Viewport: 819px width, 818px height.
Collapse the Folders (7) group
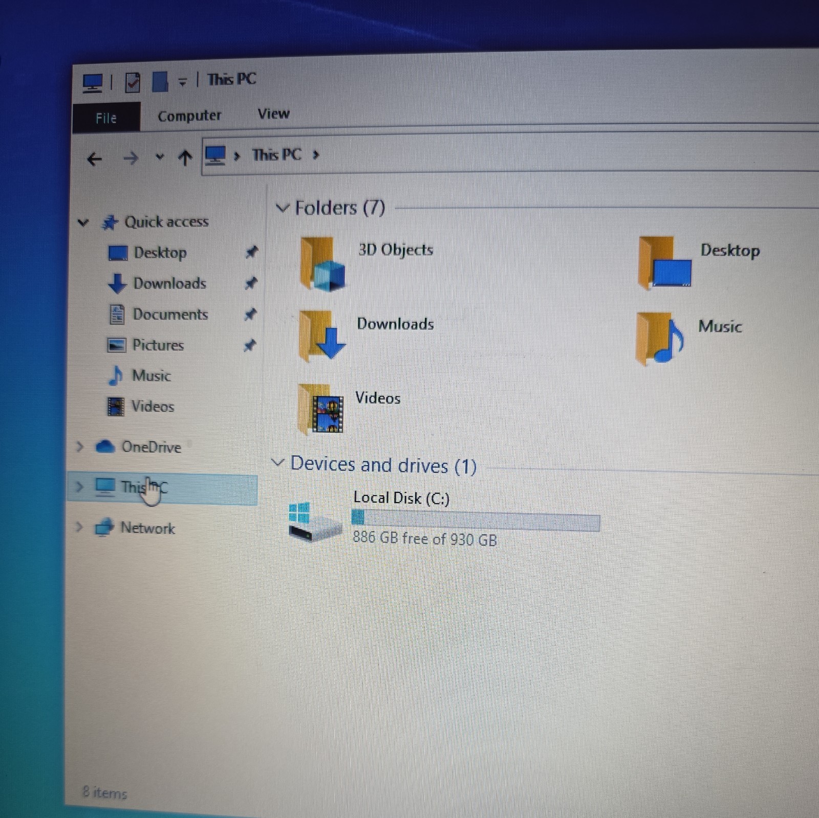point(282,208)
